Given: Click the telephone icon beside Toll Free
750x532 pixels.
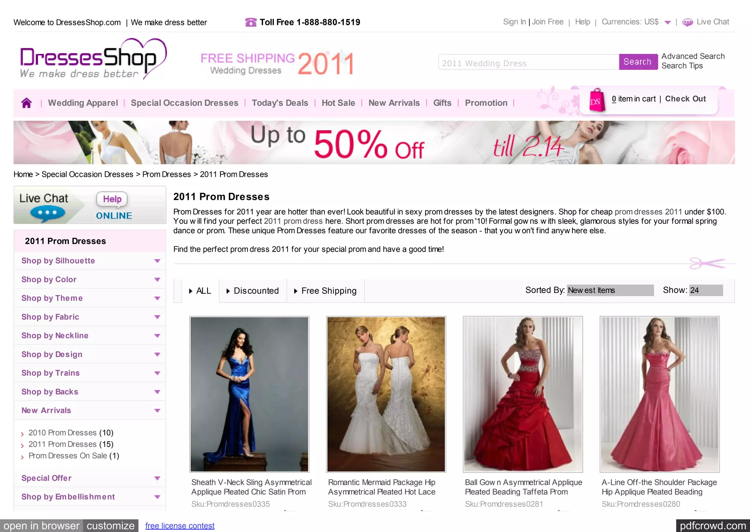Looking at the screenshot, I should (x=251, y=22).
